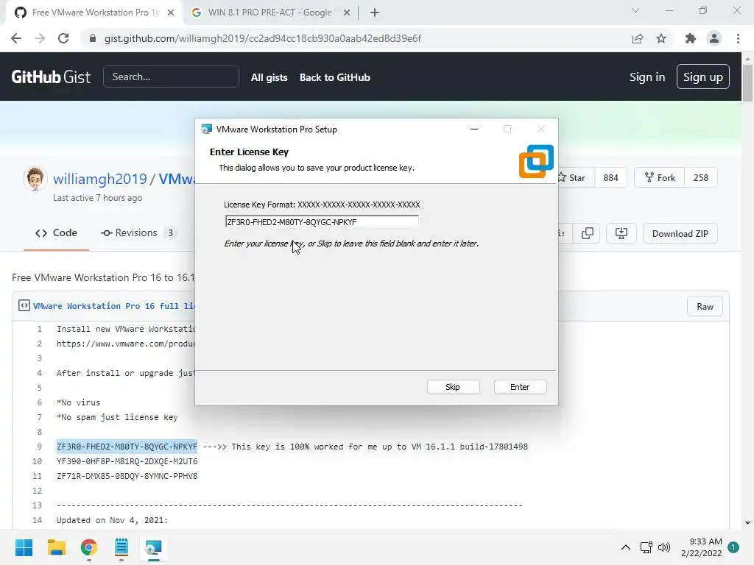Screen dimensions: 754x565
Task: View the 884 stargazers count
Action: (610, 178)
